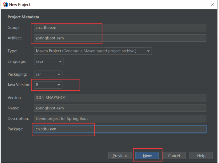Viewport: 219px width, 163px height.
Task: Click the IntelliJ IDEA icon in title bar
Action: coord(5,5)
